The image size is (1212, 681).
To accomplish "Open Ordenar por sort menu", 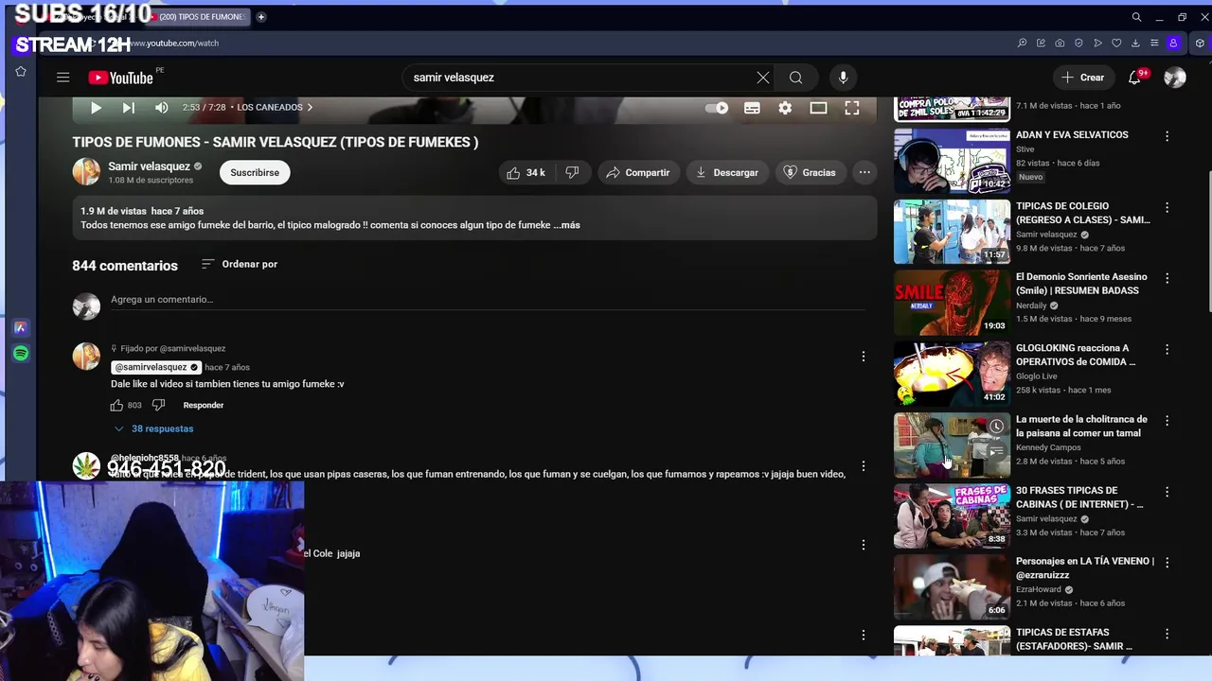I will click(240, 264).
